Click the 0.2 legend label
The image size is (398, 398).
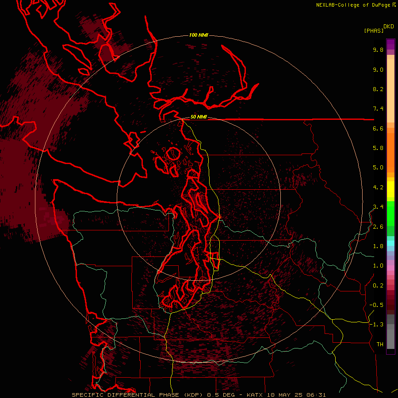[x=378, y=286]
